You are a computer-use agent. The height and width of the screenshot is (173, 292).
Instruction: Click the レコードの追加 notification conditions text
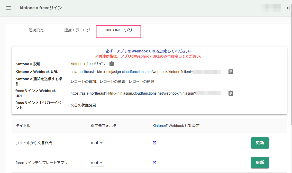tap(112, 81)
